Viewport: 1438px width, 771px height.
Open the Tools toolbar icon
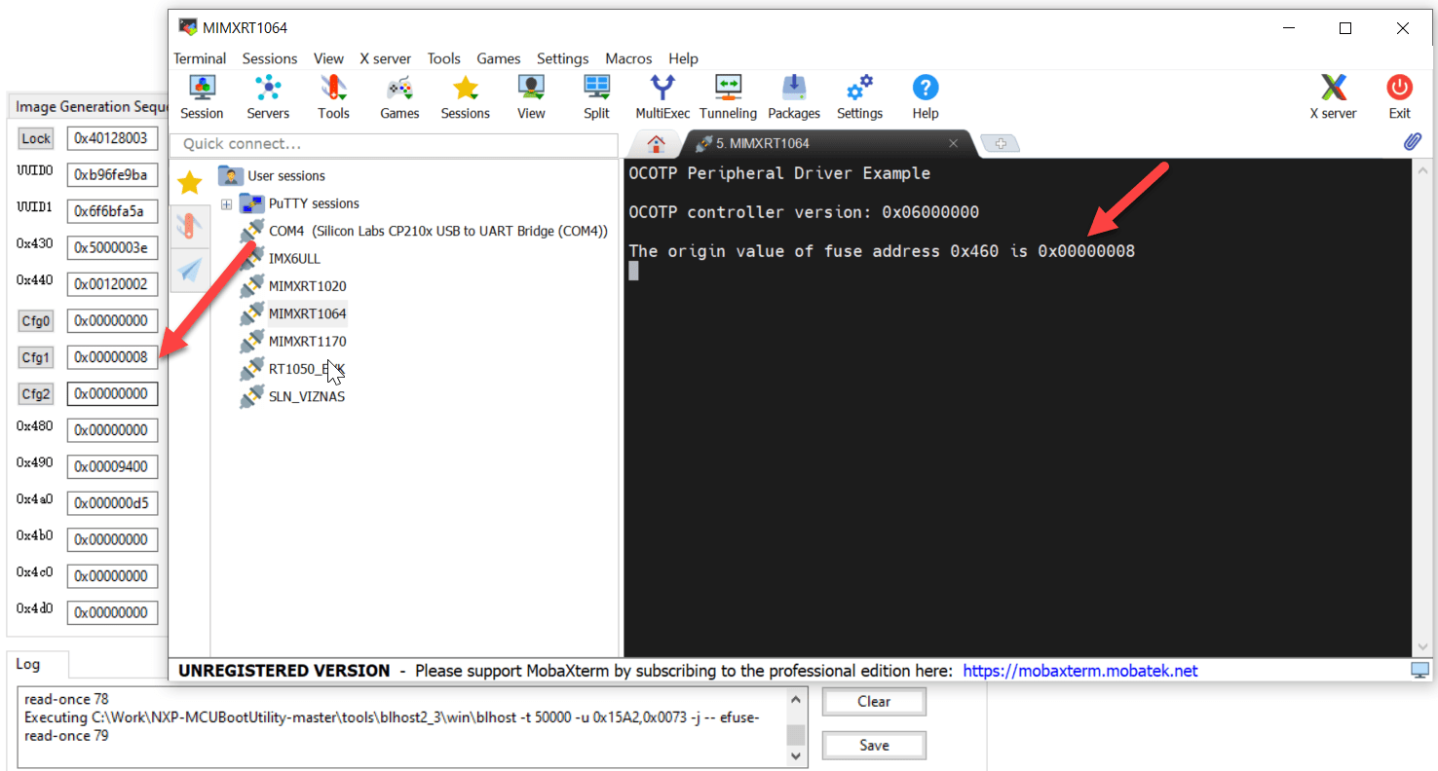333,97
